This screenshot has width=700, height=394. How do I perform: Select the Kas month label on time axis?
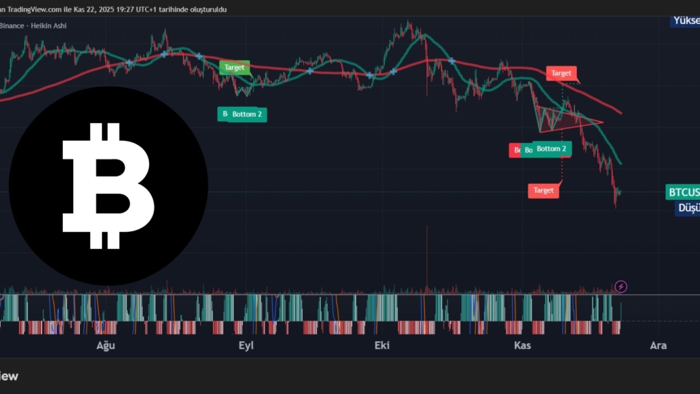(522, 345)
